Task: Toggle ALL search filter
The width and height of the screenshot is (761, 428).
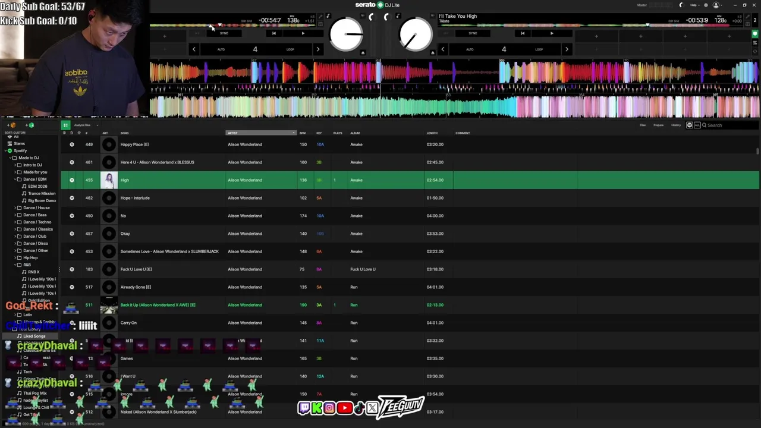Action: click(x=697, y=125)
